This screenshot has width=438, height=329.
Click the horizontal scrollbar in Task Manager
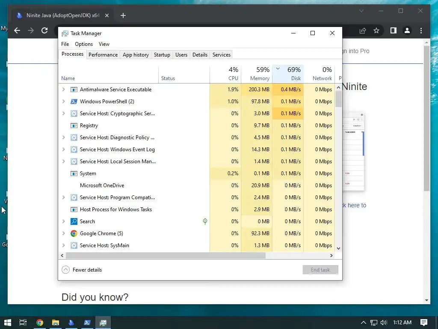tap(166, 256)
